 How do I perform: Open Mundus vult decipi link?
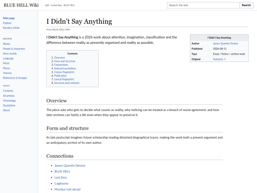[68, 189]
